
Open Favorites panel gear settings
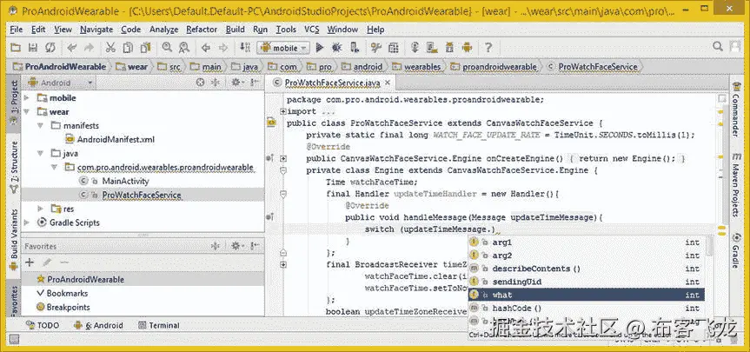[x=237, y=246]
